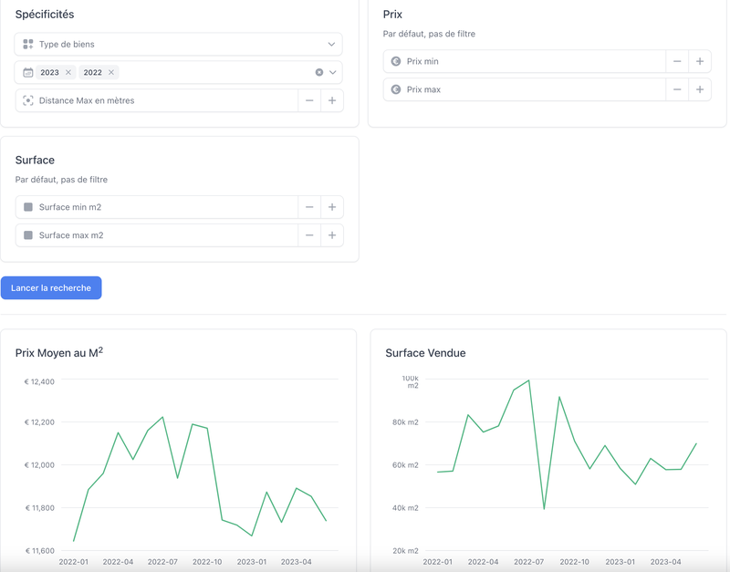730x572 pixels.
Task: Click the calendar icon in year field
Action: 28,72
